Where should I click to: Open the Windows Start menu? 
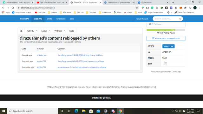[x=3, y=111]
